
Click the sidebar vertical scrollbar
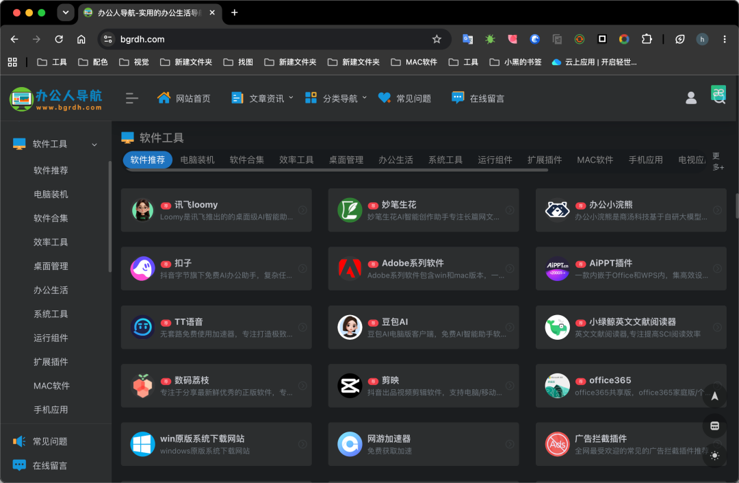[109, 216]
